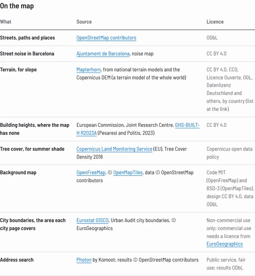255x276 pixels.
Task: Select 'Building heights, where the map has none'
Action: point(35,129)
